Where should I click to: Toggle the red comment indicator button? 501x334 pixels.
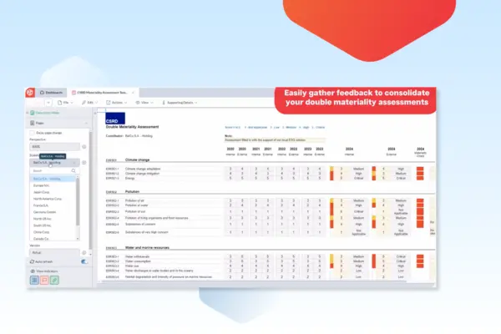pos(44,281)
